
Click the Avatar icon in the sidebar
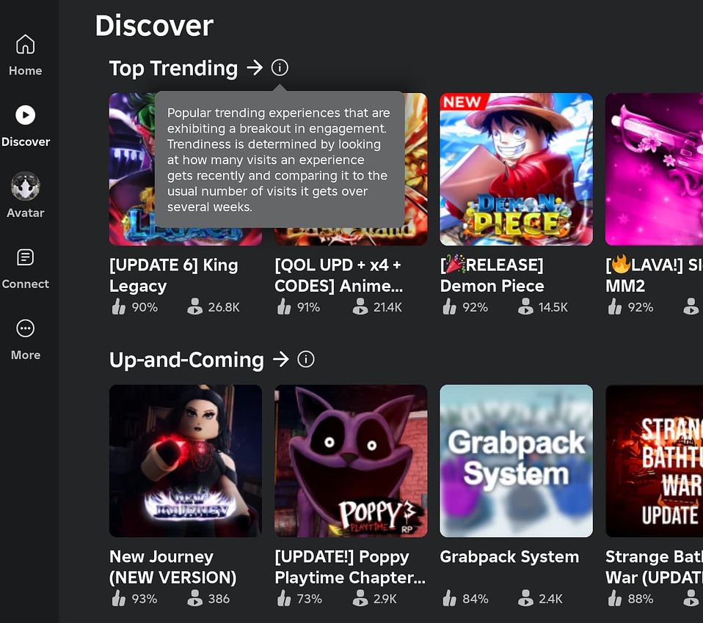tap(25, 185)
